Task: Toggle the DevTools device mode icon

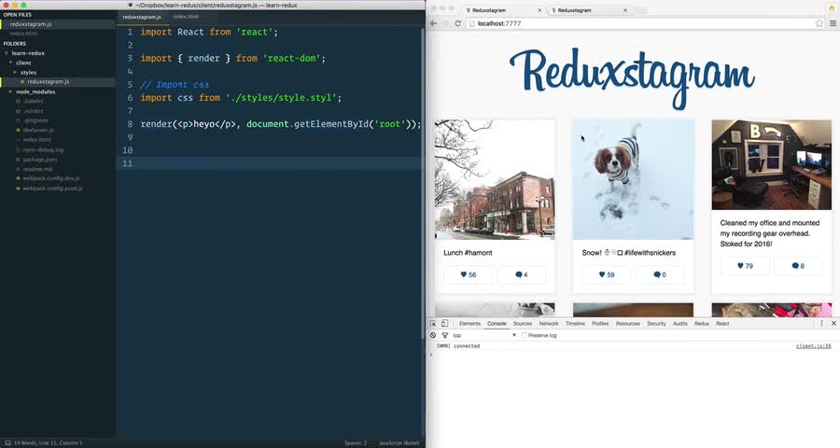Action: [x=444, y=324]
